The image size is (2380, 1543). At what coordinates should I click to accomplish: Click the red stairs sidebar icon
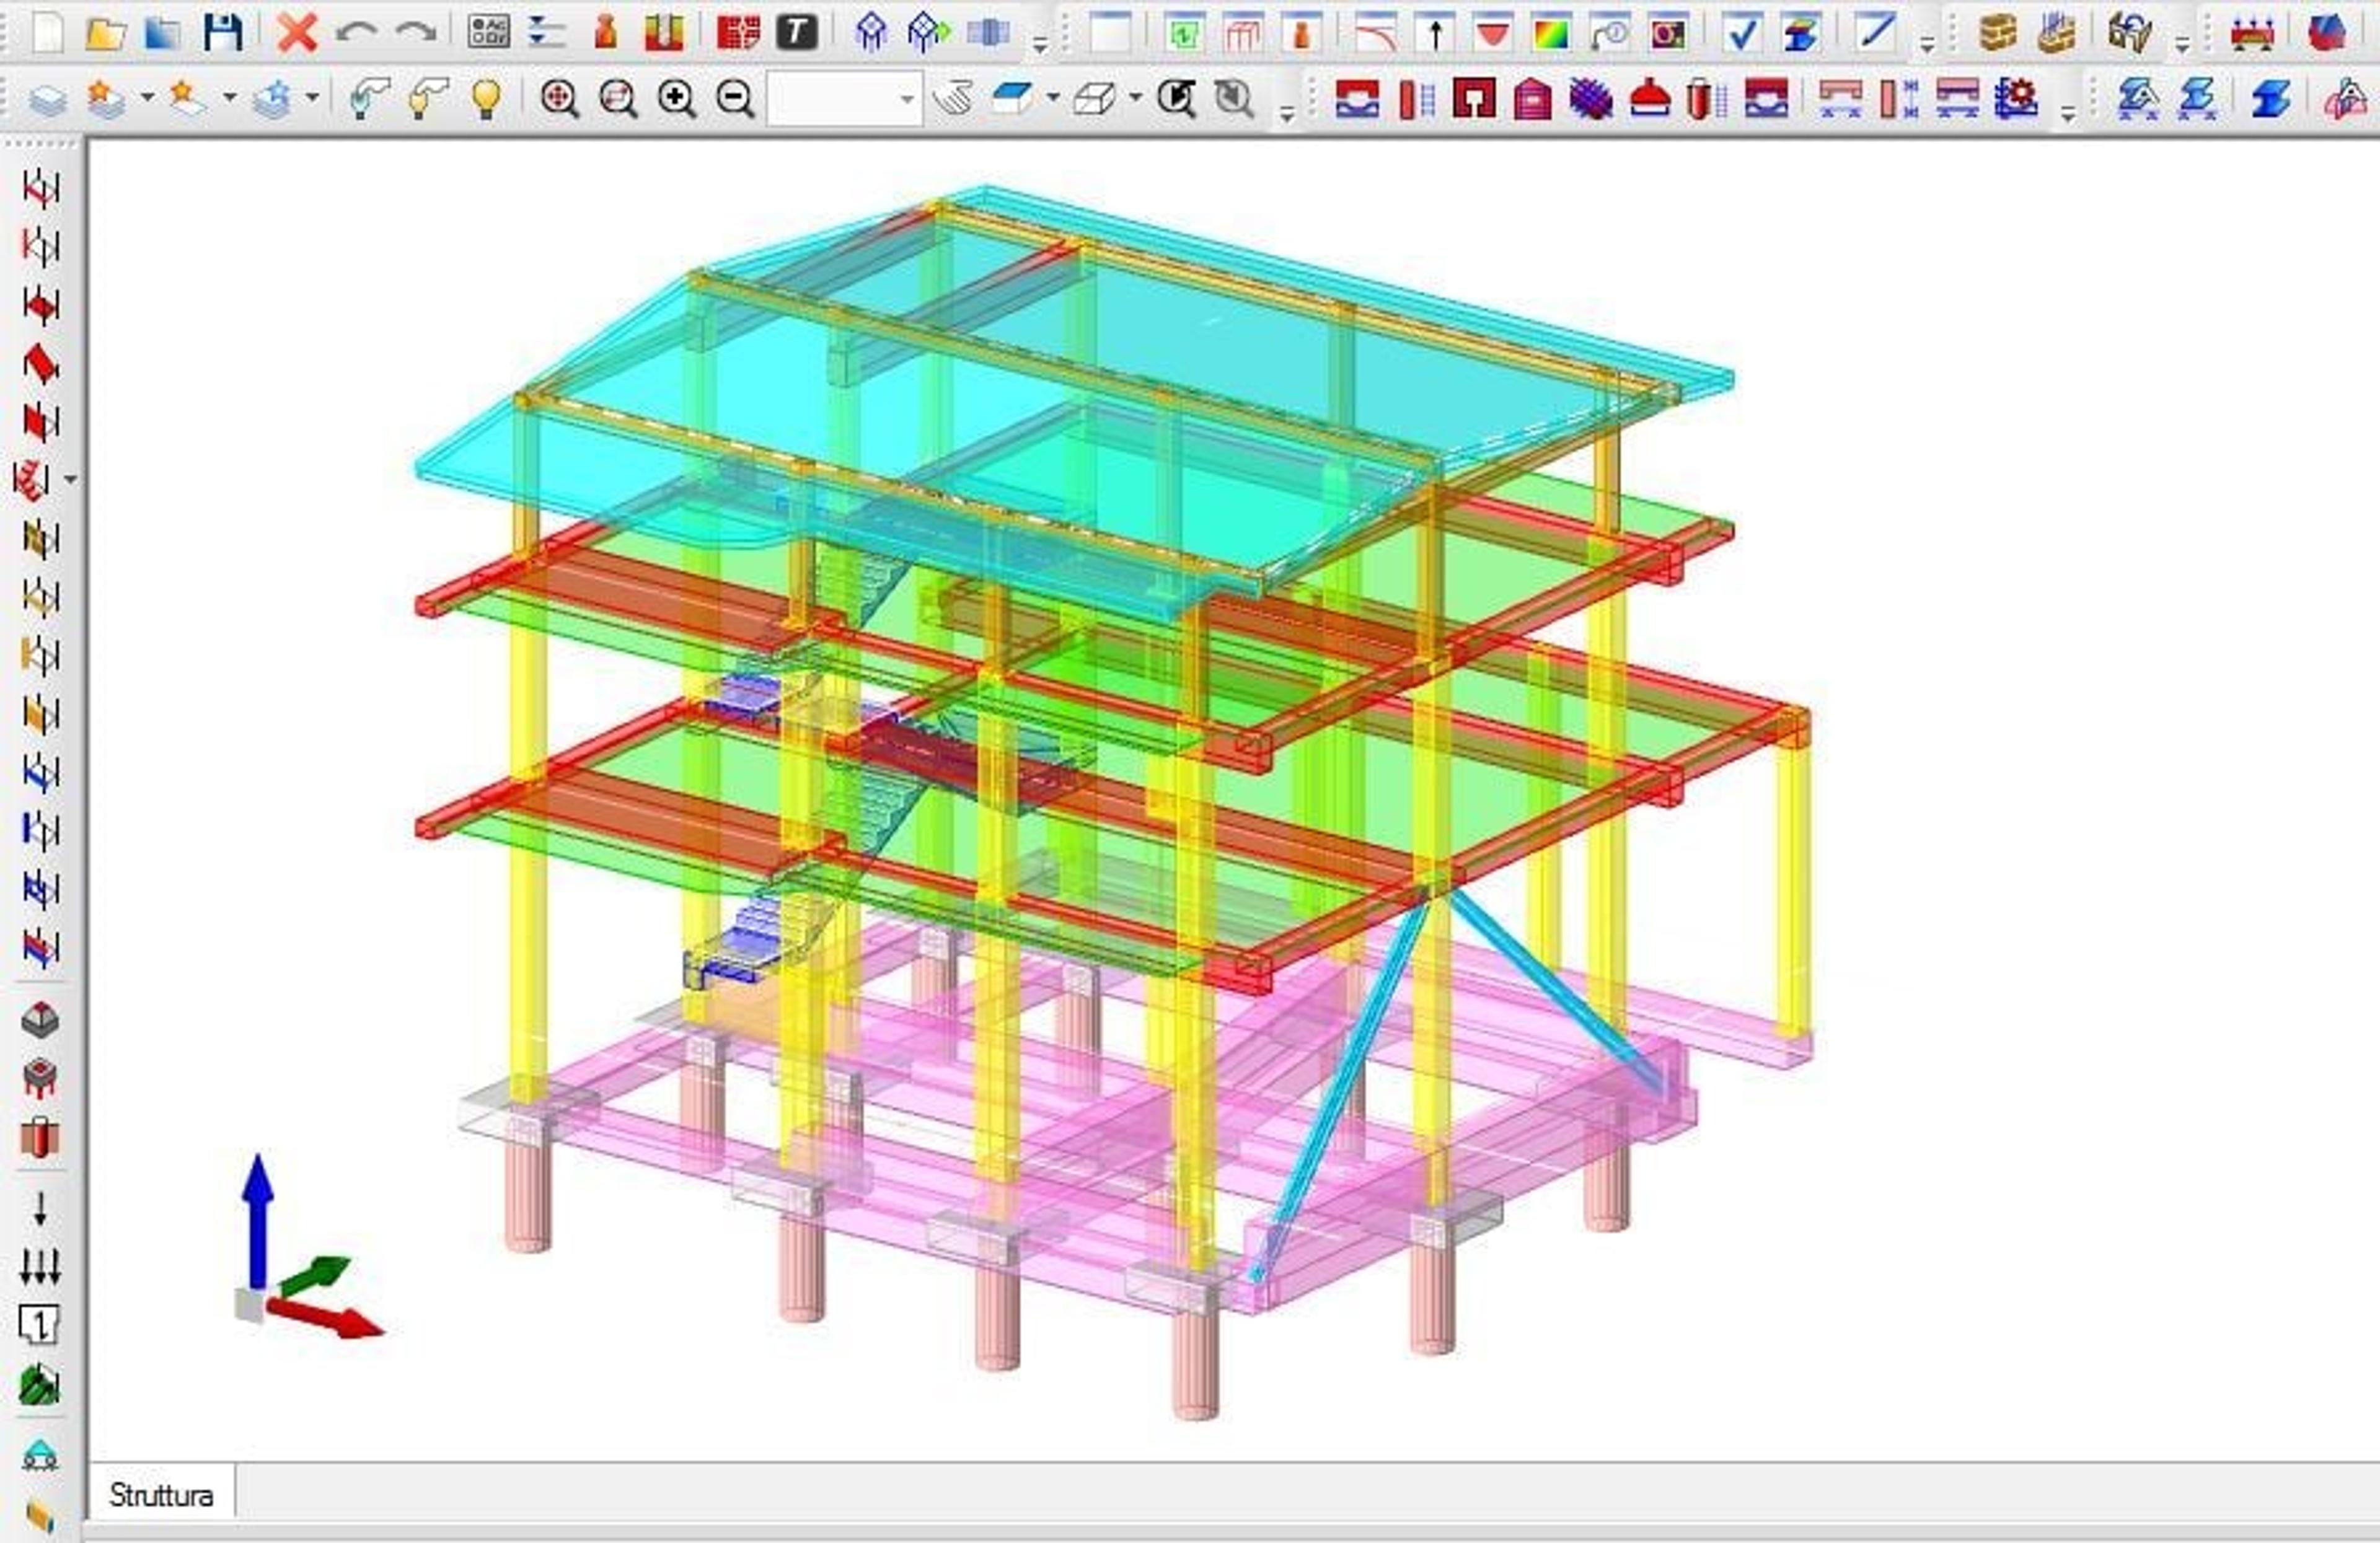pyautogui.click(x=33, y=480)
